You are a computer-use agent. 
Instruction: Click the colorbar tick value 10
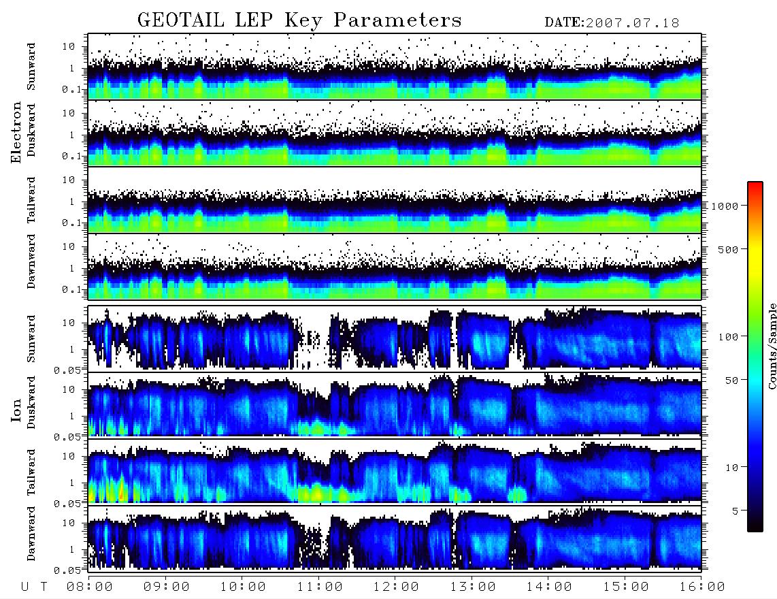click(731, 467)
